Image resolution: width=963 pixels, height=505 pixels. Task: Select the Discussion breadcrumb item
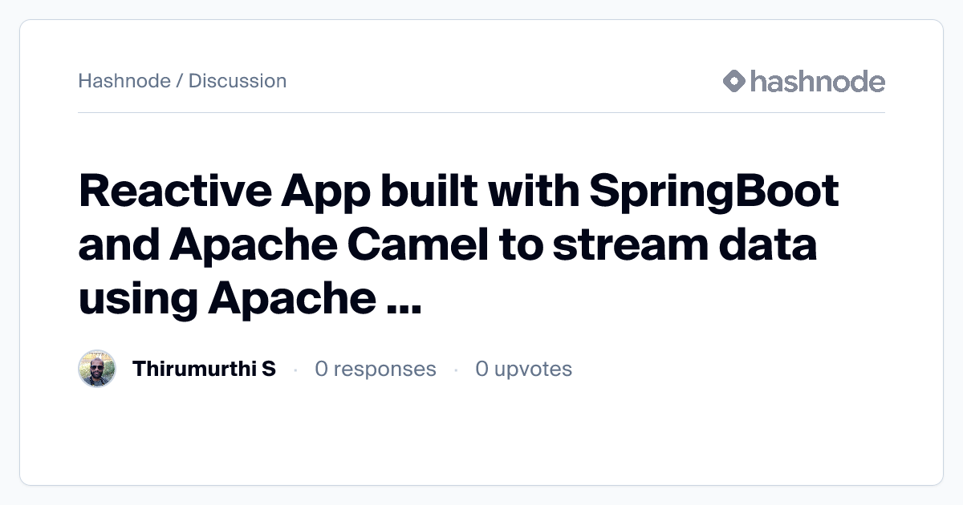238,81
